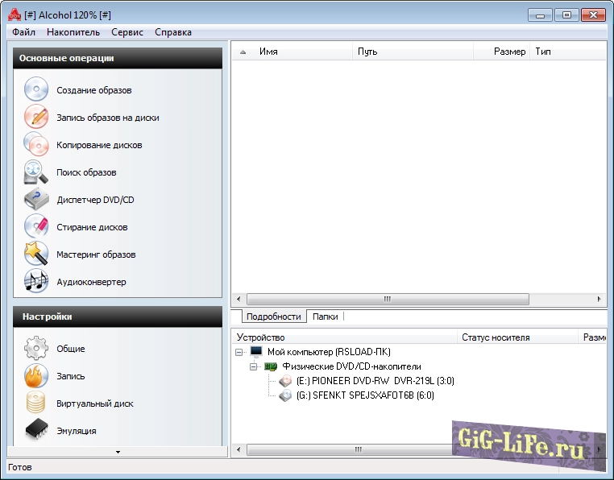Viewport: 614px width, 480px height.
Task: Launch the Аудиоконвертер music note icon
Action: tap(36, 282)
